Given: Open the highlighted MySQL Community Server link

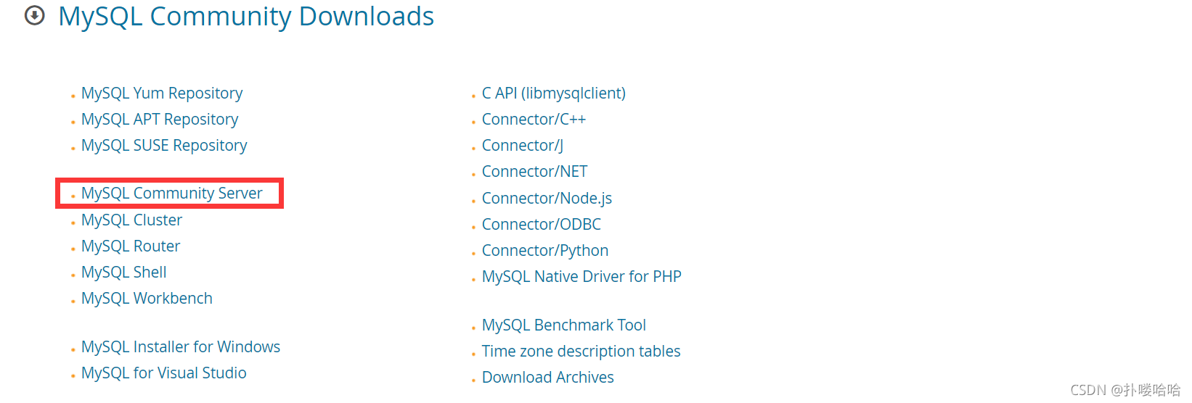Looking at the screenshot, I should pyautogui.click(x=171, y=194).
